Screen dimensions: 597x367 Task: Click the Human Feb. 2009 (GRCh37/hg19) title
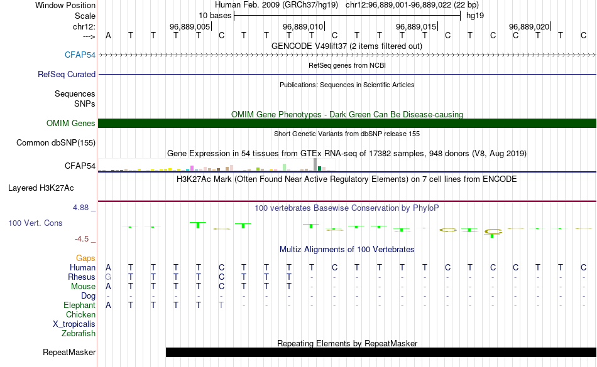point(277,5)
